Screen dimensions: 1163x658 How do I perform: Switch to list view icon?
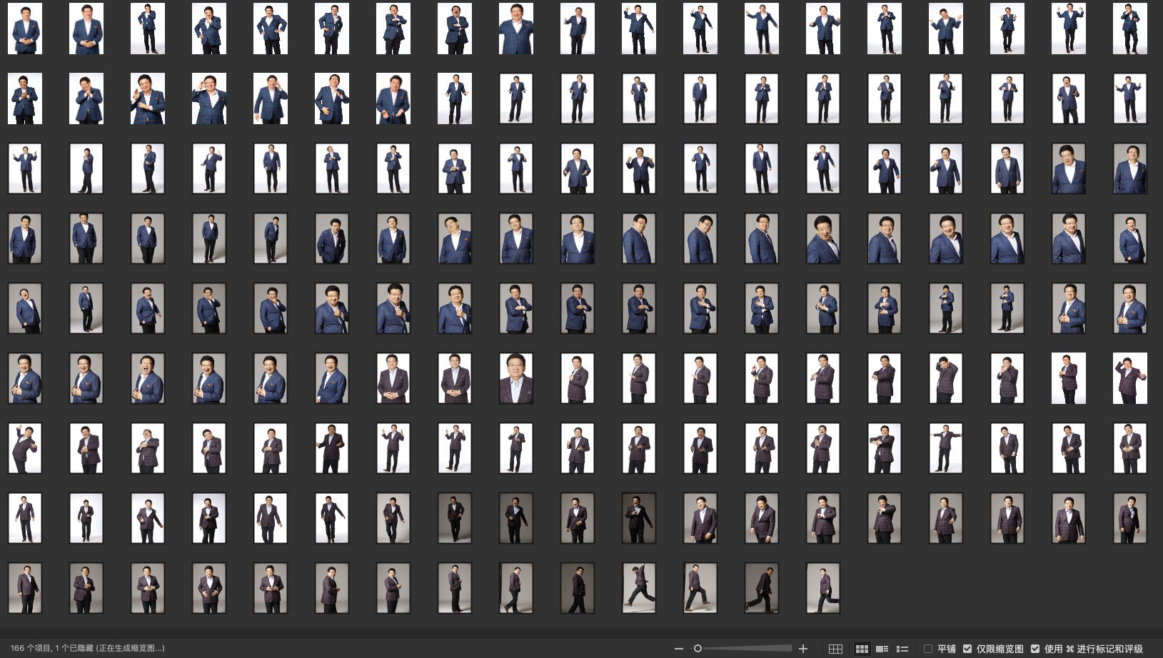[902, 649]
